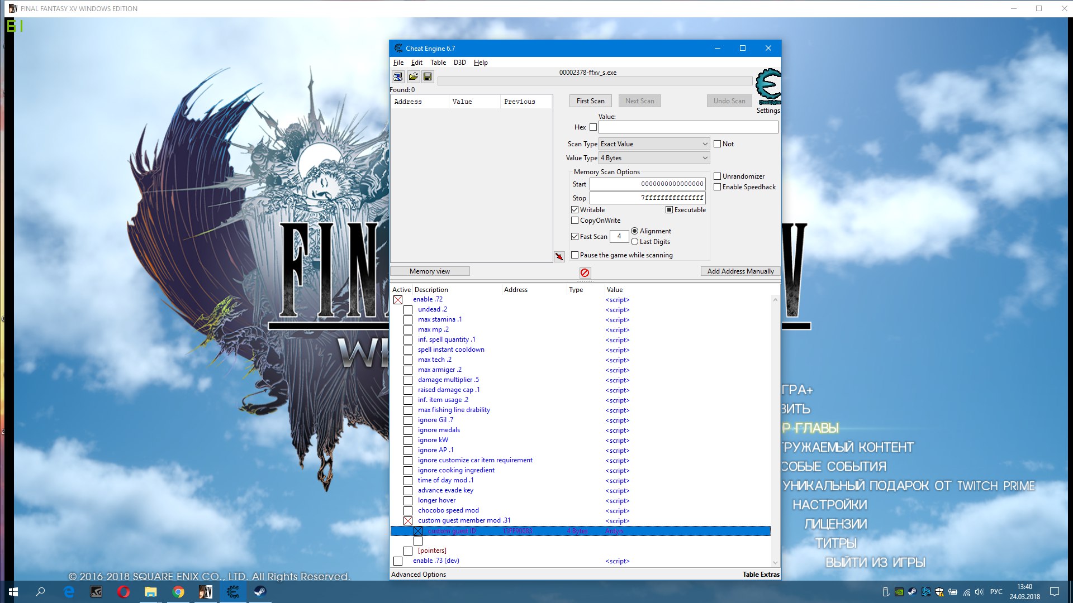Click the Memory view button
1073x603 pixels.
coord(429,271)
